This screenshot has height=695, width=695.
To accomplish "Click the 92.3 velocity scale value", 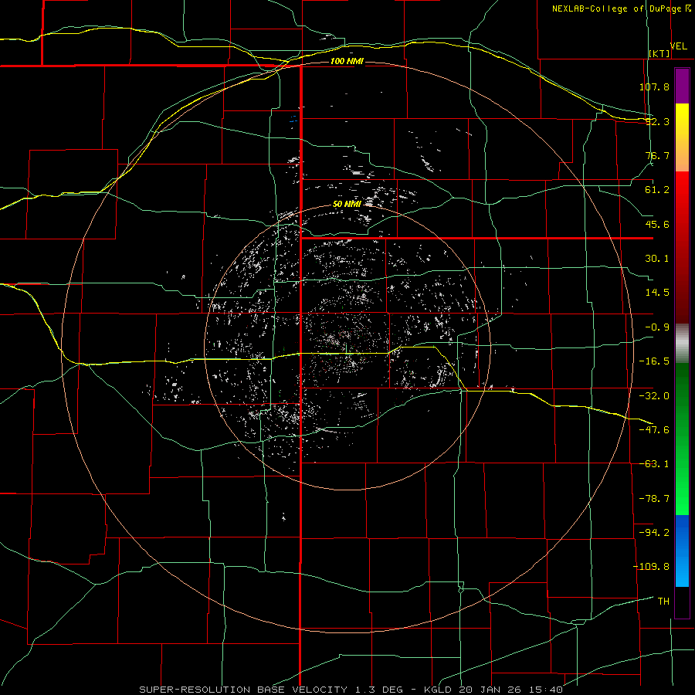I will point(657,121).
